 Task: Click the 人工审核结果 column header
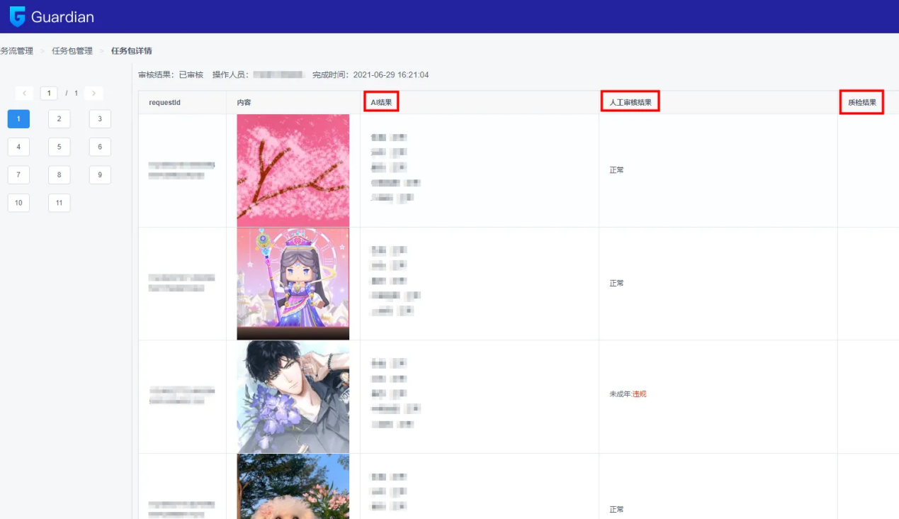click(x=631, y=103)
